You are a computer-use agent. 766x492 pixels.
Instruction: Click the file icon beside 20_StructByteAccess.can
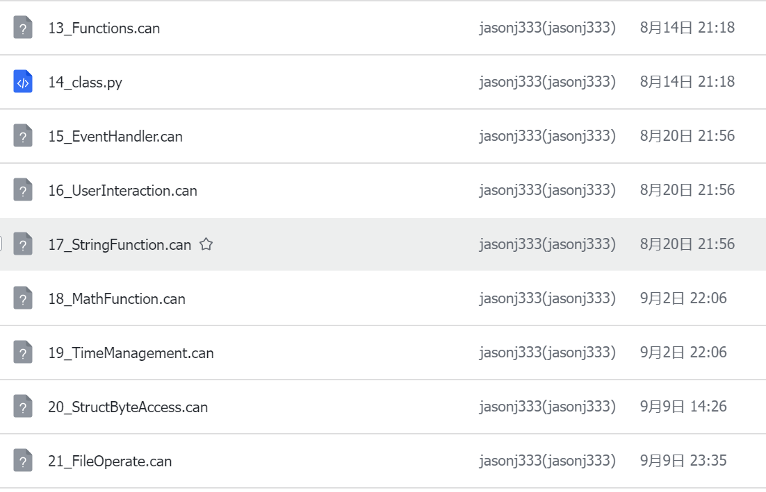[23, 407]
